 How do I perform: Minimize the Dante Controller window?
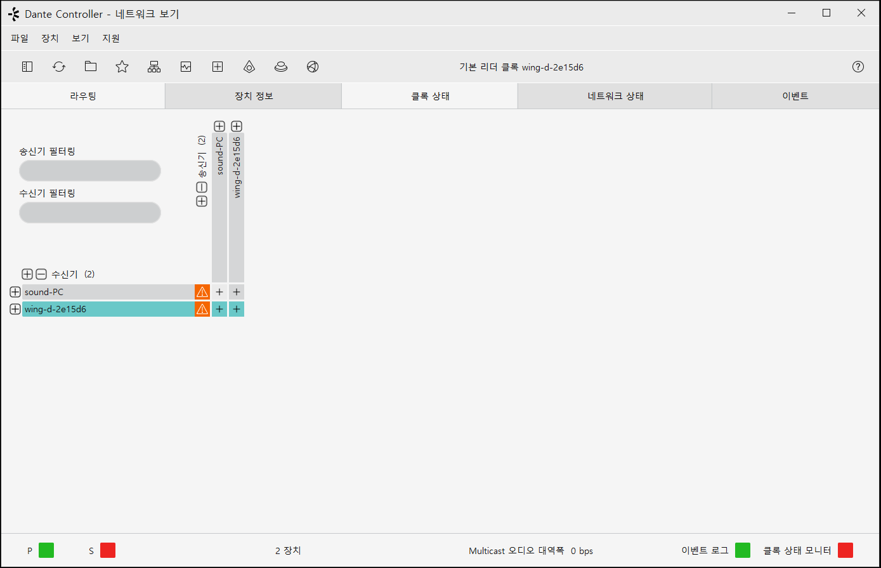click(792, 13)
